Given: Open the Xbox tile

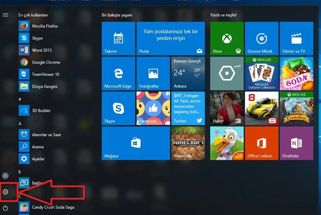Looking at the screenshot, I should (x=227, y=38).
